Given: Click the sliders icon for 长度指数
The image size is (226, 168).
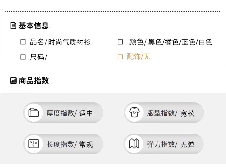Looking at the screenshot, I should 33,144.
